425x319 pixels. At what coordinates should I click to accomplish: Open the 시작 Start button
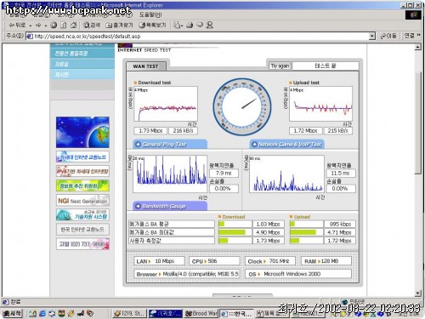12,313
